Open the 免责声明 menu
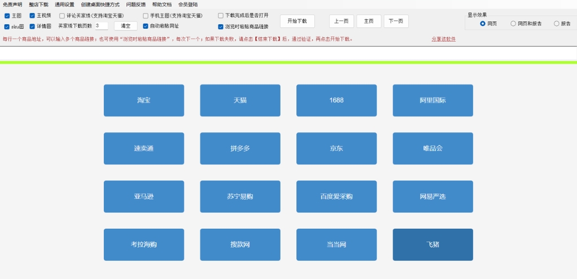 (x=12, y=5)
